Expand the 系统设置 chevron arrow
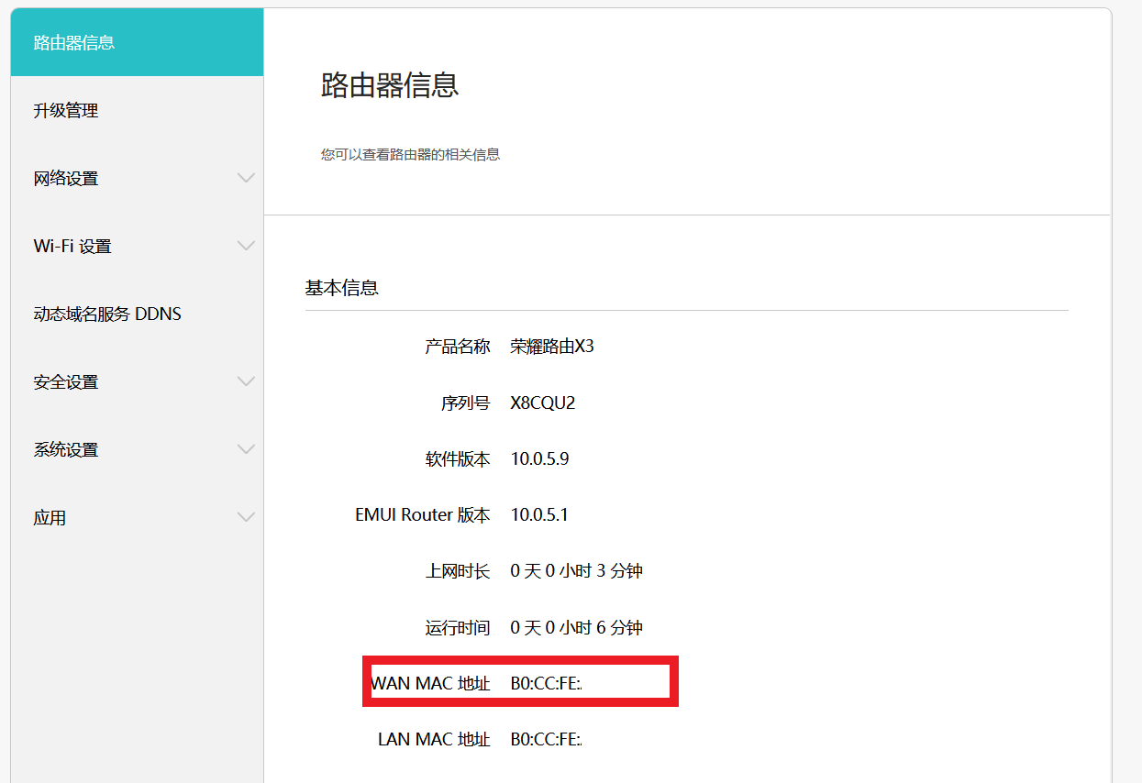 click(x=246, y=449)
